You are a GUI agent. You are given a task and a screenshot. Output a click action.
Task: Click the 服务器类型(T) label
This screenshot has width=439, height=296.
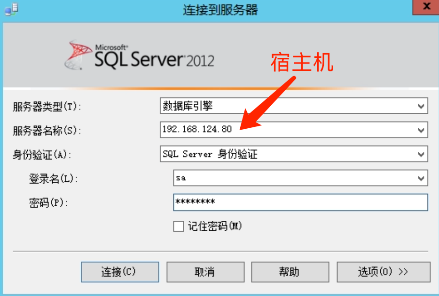click(x=47, y=107)
